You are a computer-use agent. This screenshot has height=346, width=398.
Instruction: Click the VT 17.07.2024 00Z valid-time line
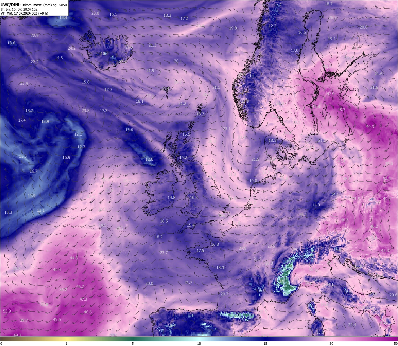[25, 13]
